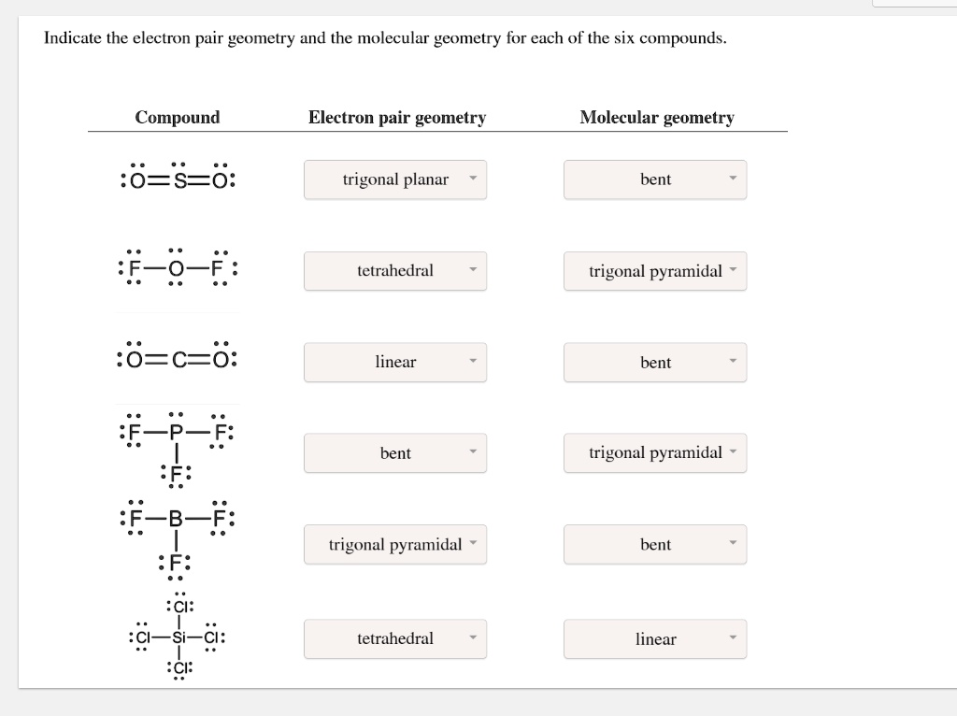The height and width of the screenshot is (716, 957).
Task: Expand SiCl4 molecular geometry dropdown showing linear
Action: (654, 638)
